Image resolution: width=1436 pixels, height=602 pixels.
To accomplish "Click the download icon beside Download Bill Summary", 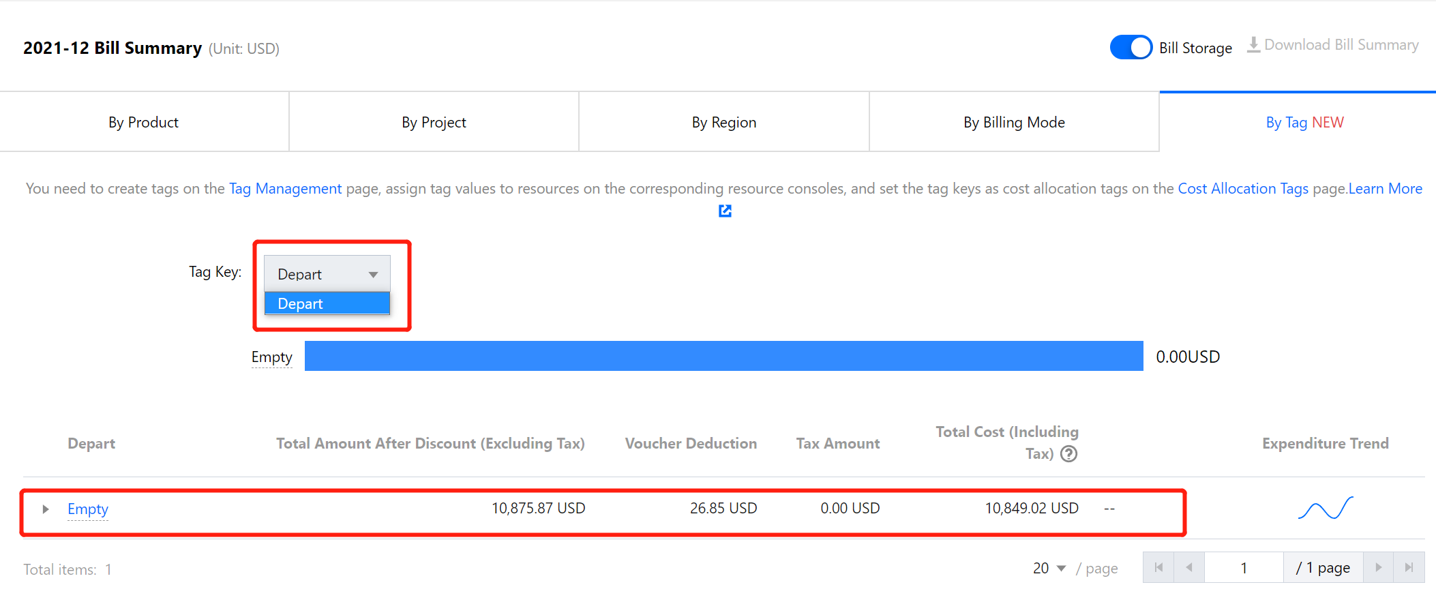I will point(1253,45).
